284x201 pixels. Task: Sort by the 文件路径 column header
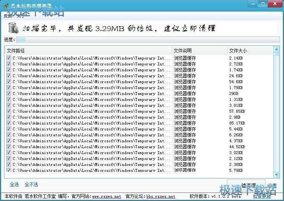88,51
